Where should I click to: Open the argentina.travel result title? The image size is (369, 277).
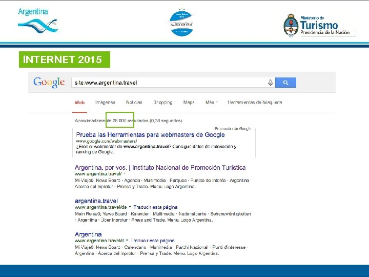[96, 201]
